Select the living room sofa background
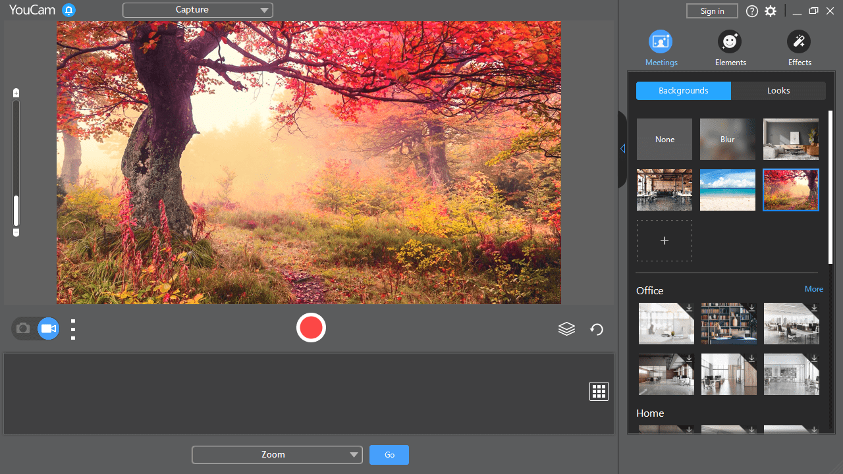 tap(791, 139)
